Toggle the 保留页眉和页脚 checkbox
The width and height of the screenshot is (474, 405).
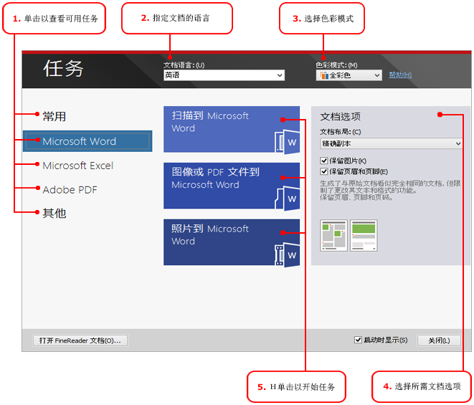pyautogui.click(x=323, y=171)
